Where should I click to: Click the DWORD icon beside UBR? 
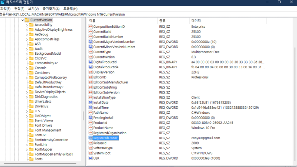pos(90,158)
